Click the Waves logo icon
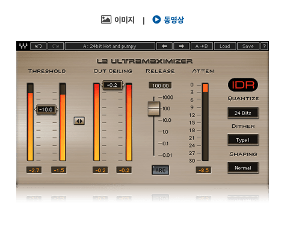 [23, 46]
